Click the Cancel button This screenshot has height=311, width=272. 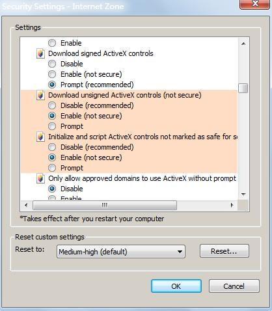[234, 286]
